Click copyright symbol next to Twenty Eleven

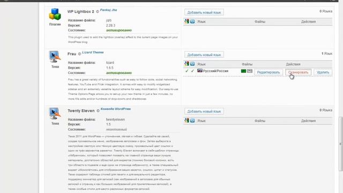click(x=98, y=111)
